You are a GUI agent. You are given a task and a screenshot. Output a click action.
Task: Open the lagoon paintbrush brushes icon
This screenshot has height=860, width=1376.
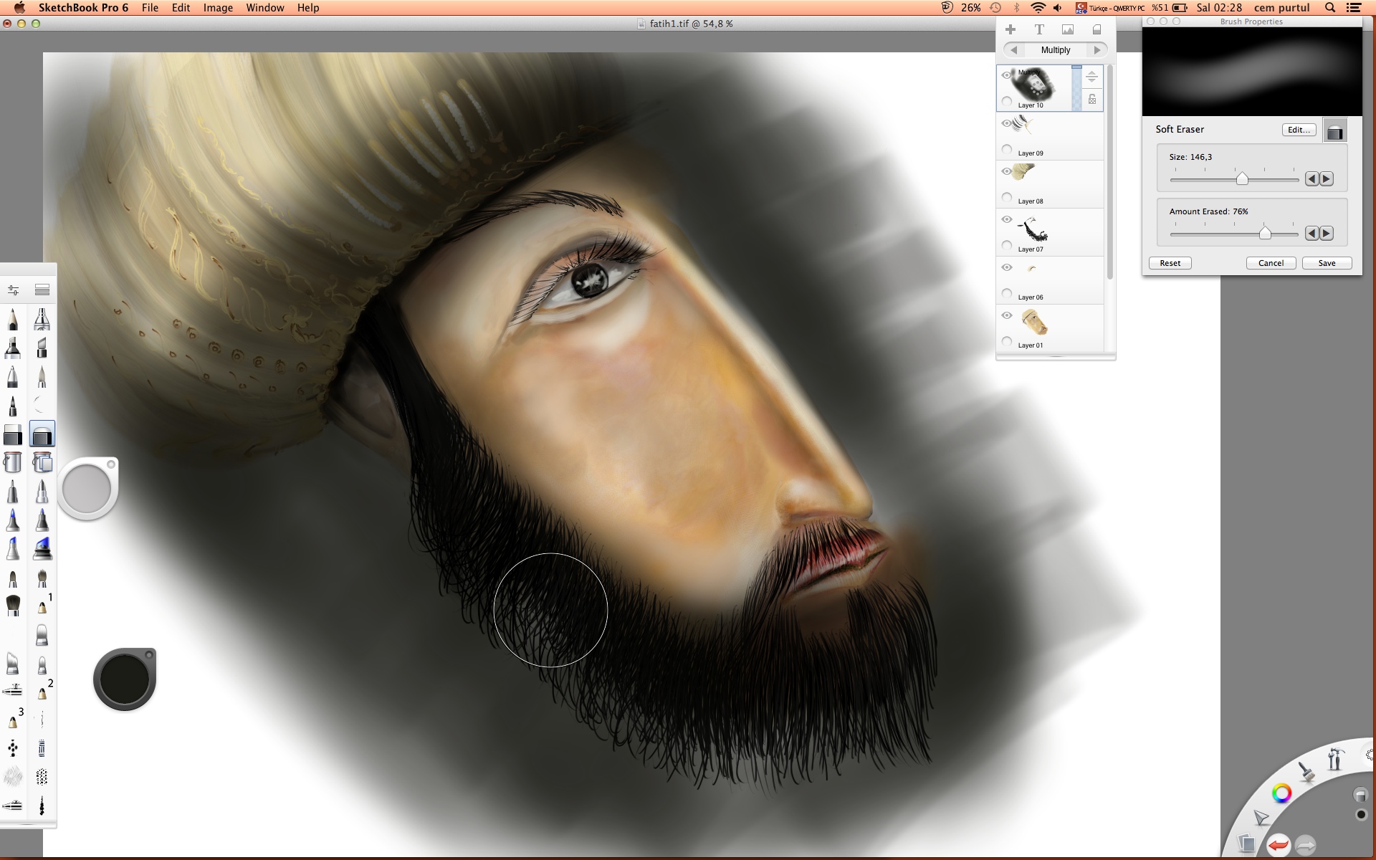point(1306,773)
